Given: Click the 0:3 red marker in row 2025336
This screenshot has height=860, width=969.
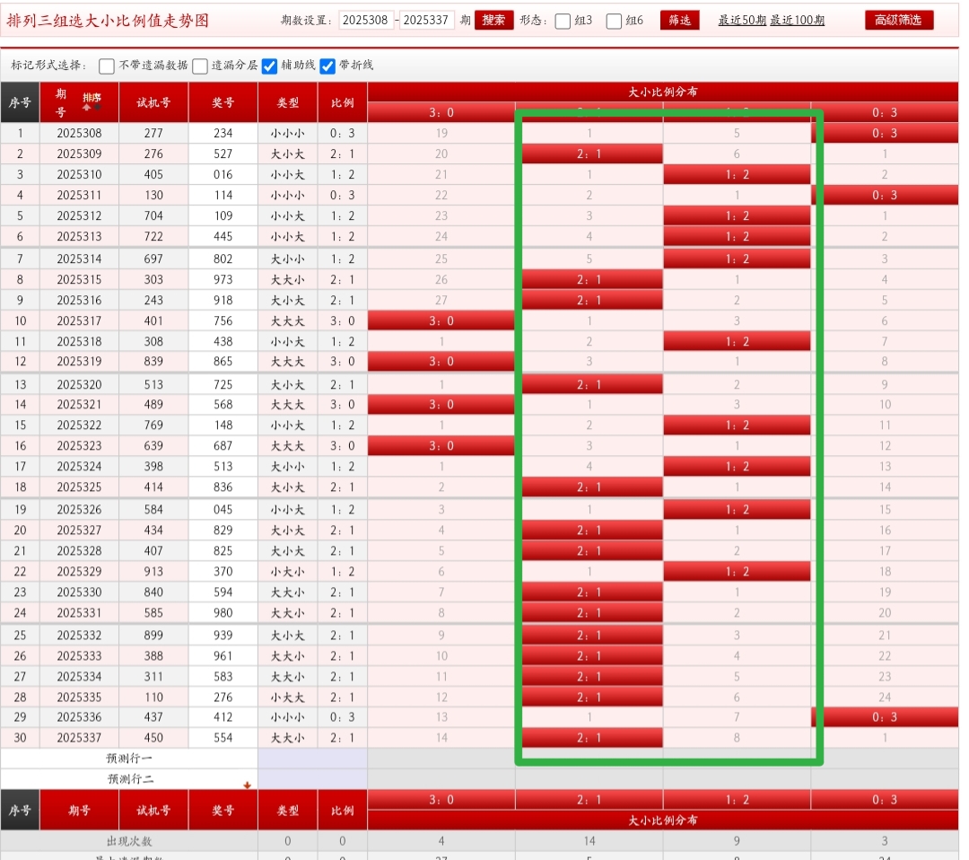Looking at the screenshot, I should pyautogui.click(x=884, y=716).
